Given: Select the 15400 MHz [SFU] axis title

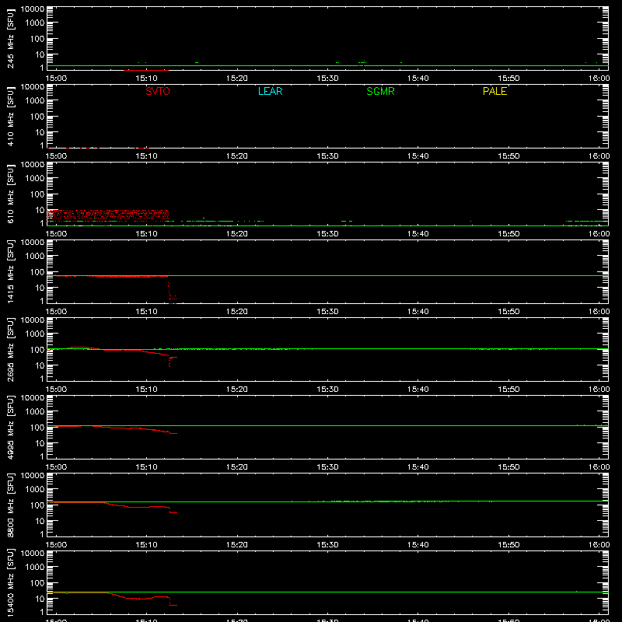Looking at the screenshot, I should (x=10, y=582).
